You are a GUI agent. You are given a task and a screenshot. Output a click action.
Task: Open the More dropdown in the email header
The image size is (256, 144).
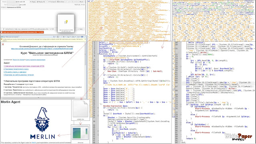[x=82, y=2]
